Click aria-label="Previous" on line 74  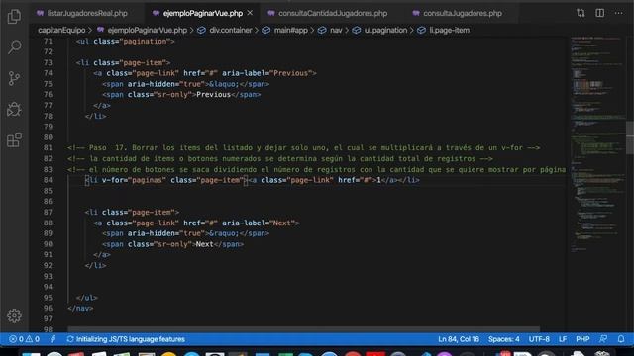[x=266, y=73]
